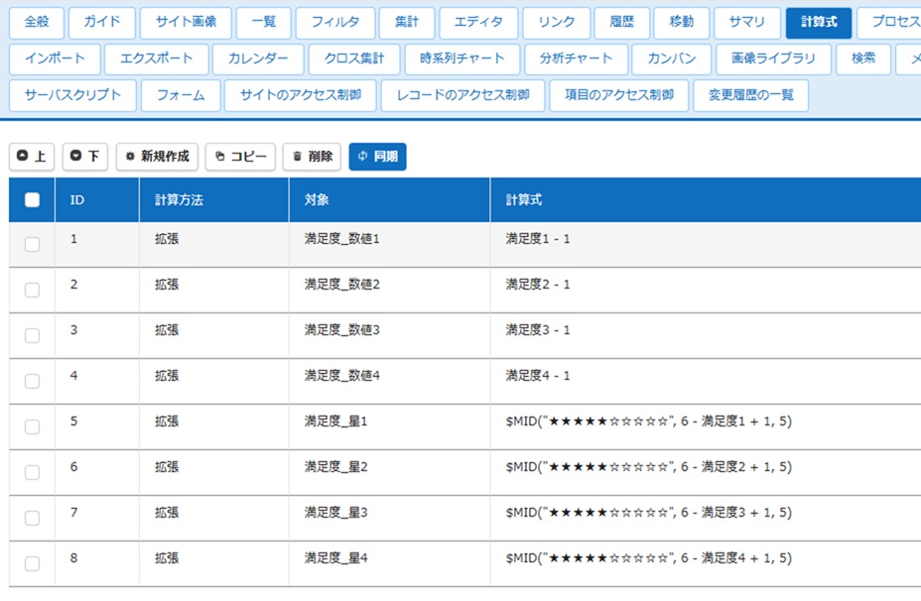Click the 削除 (delete) trash button

pos(312,157)
